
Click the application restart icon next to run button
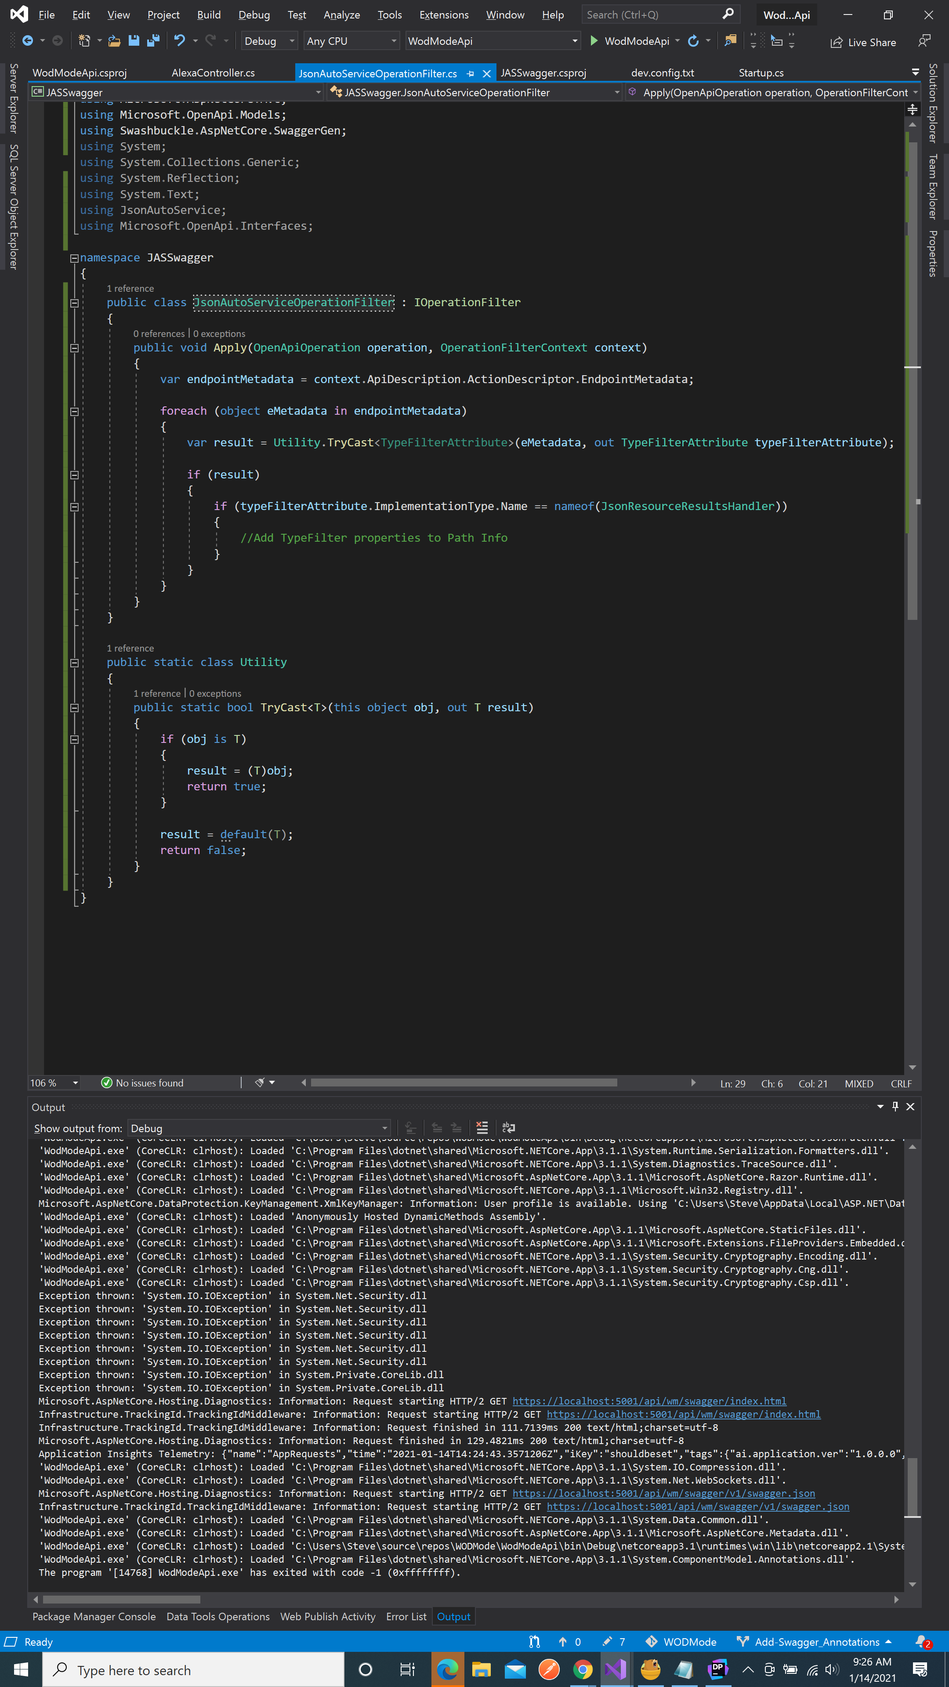click(694, 40)
